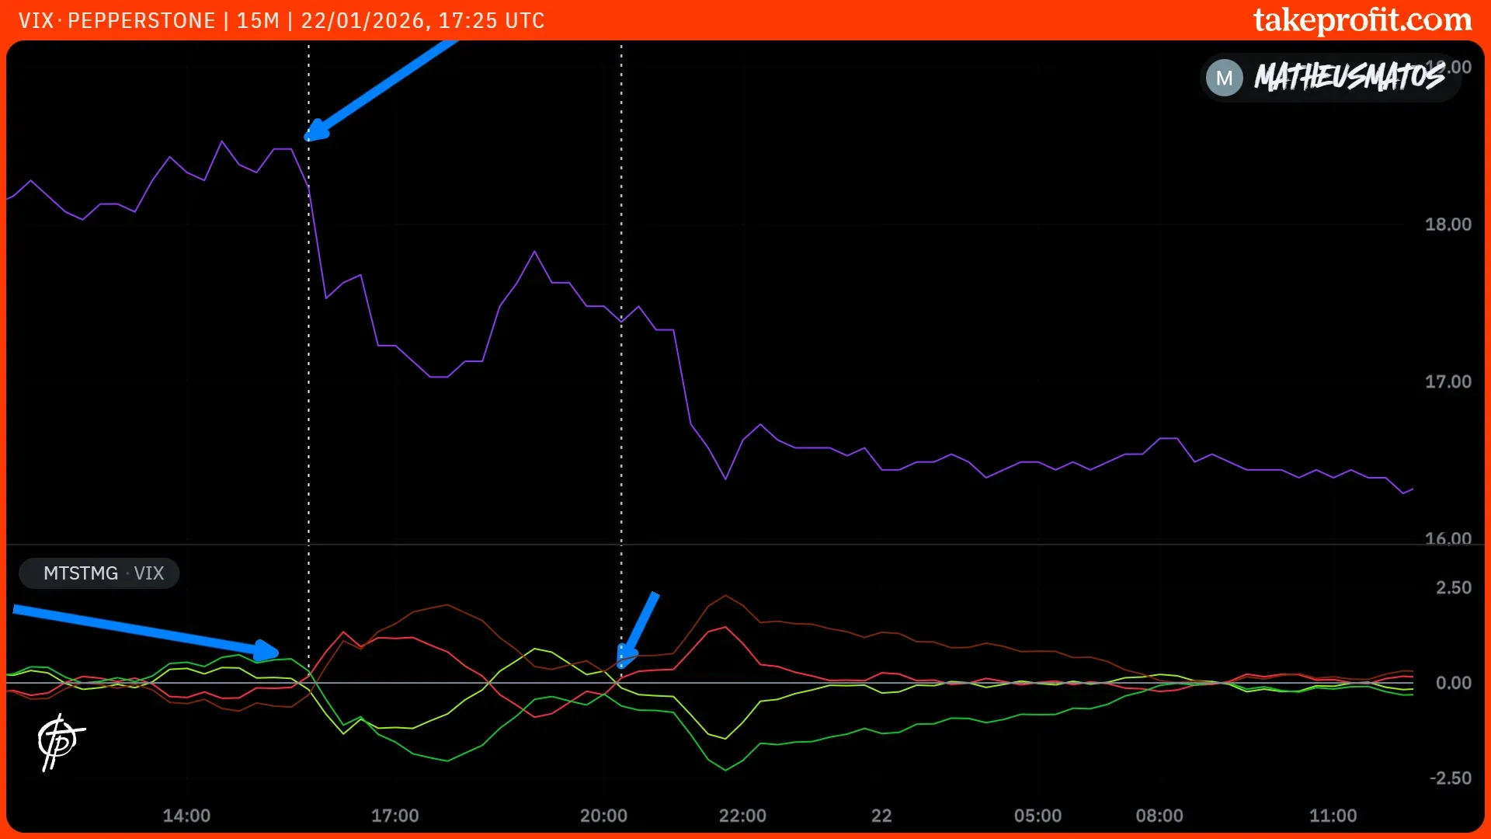
Task: Click the MTSTMG VIX indicator label
Action: pos(99,573)
